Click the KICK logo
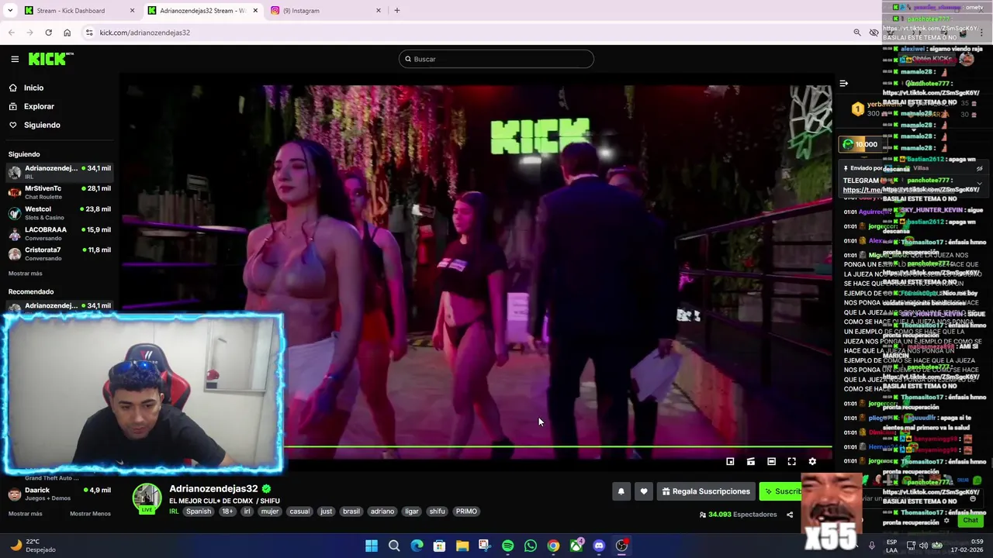The height and width of the screenshot is (558, 993). (50, 59)
